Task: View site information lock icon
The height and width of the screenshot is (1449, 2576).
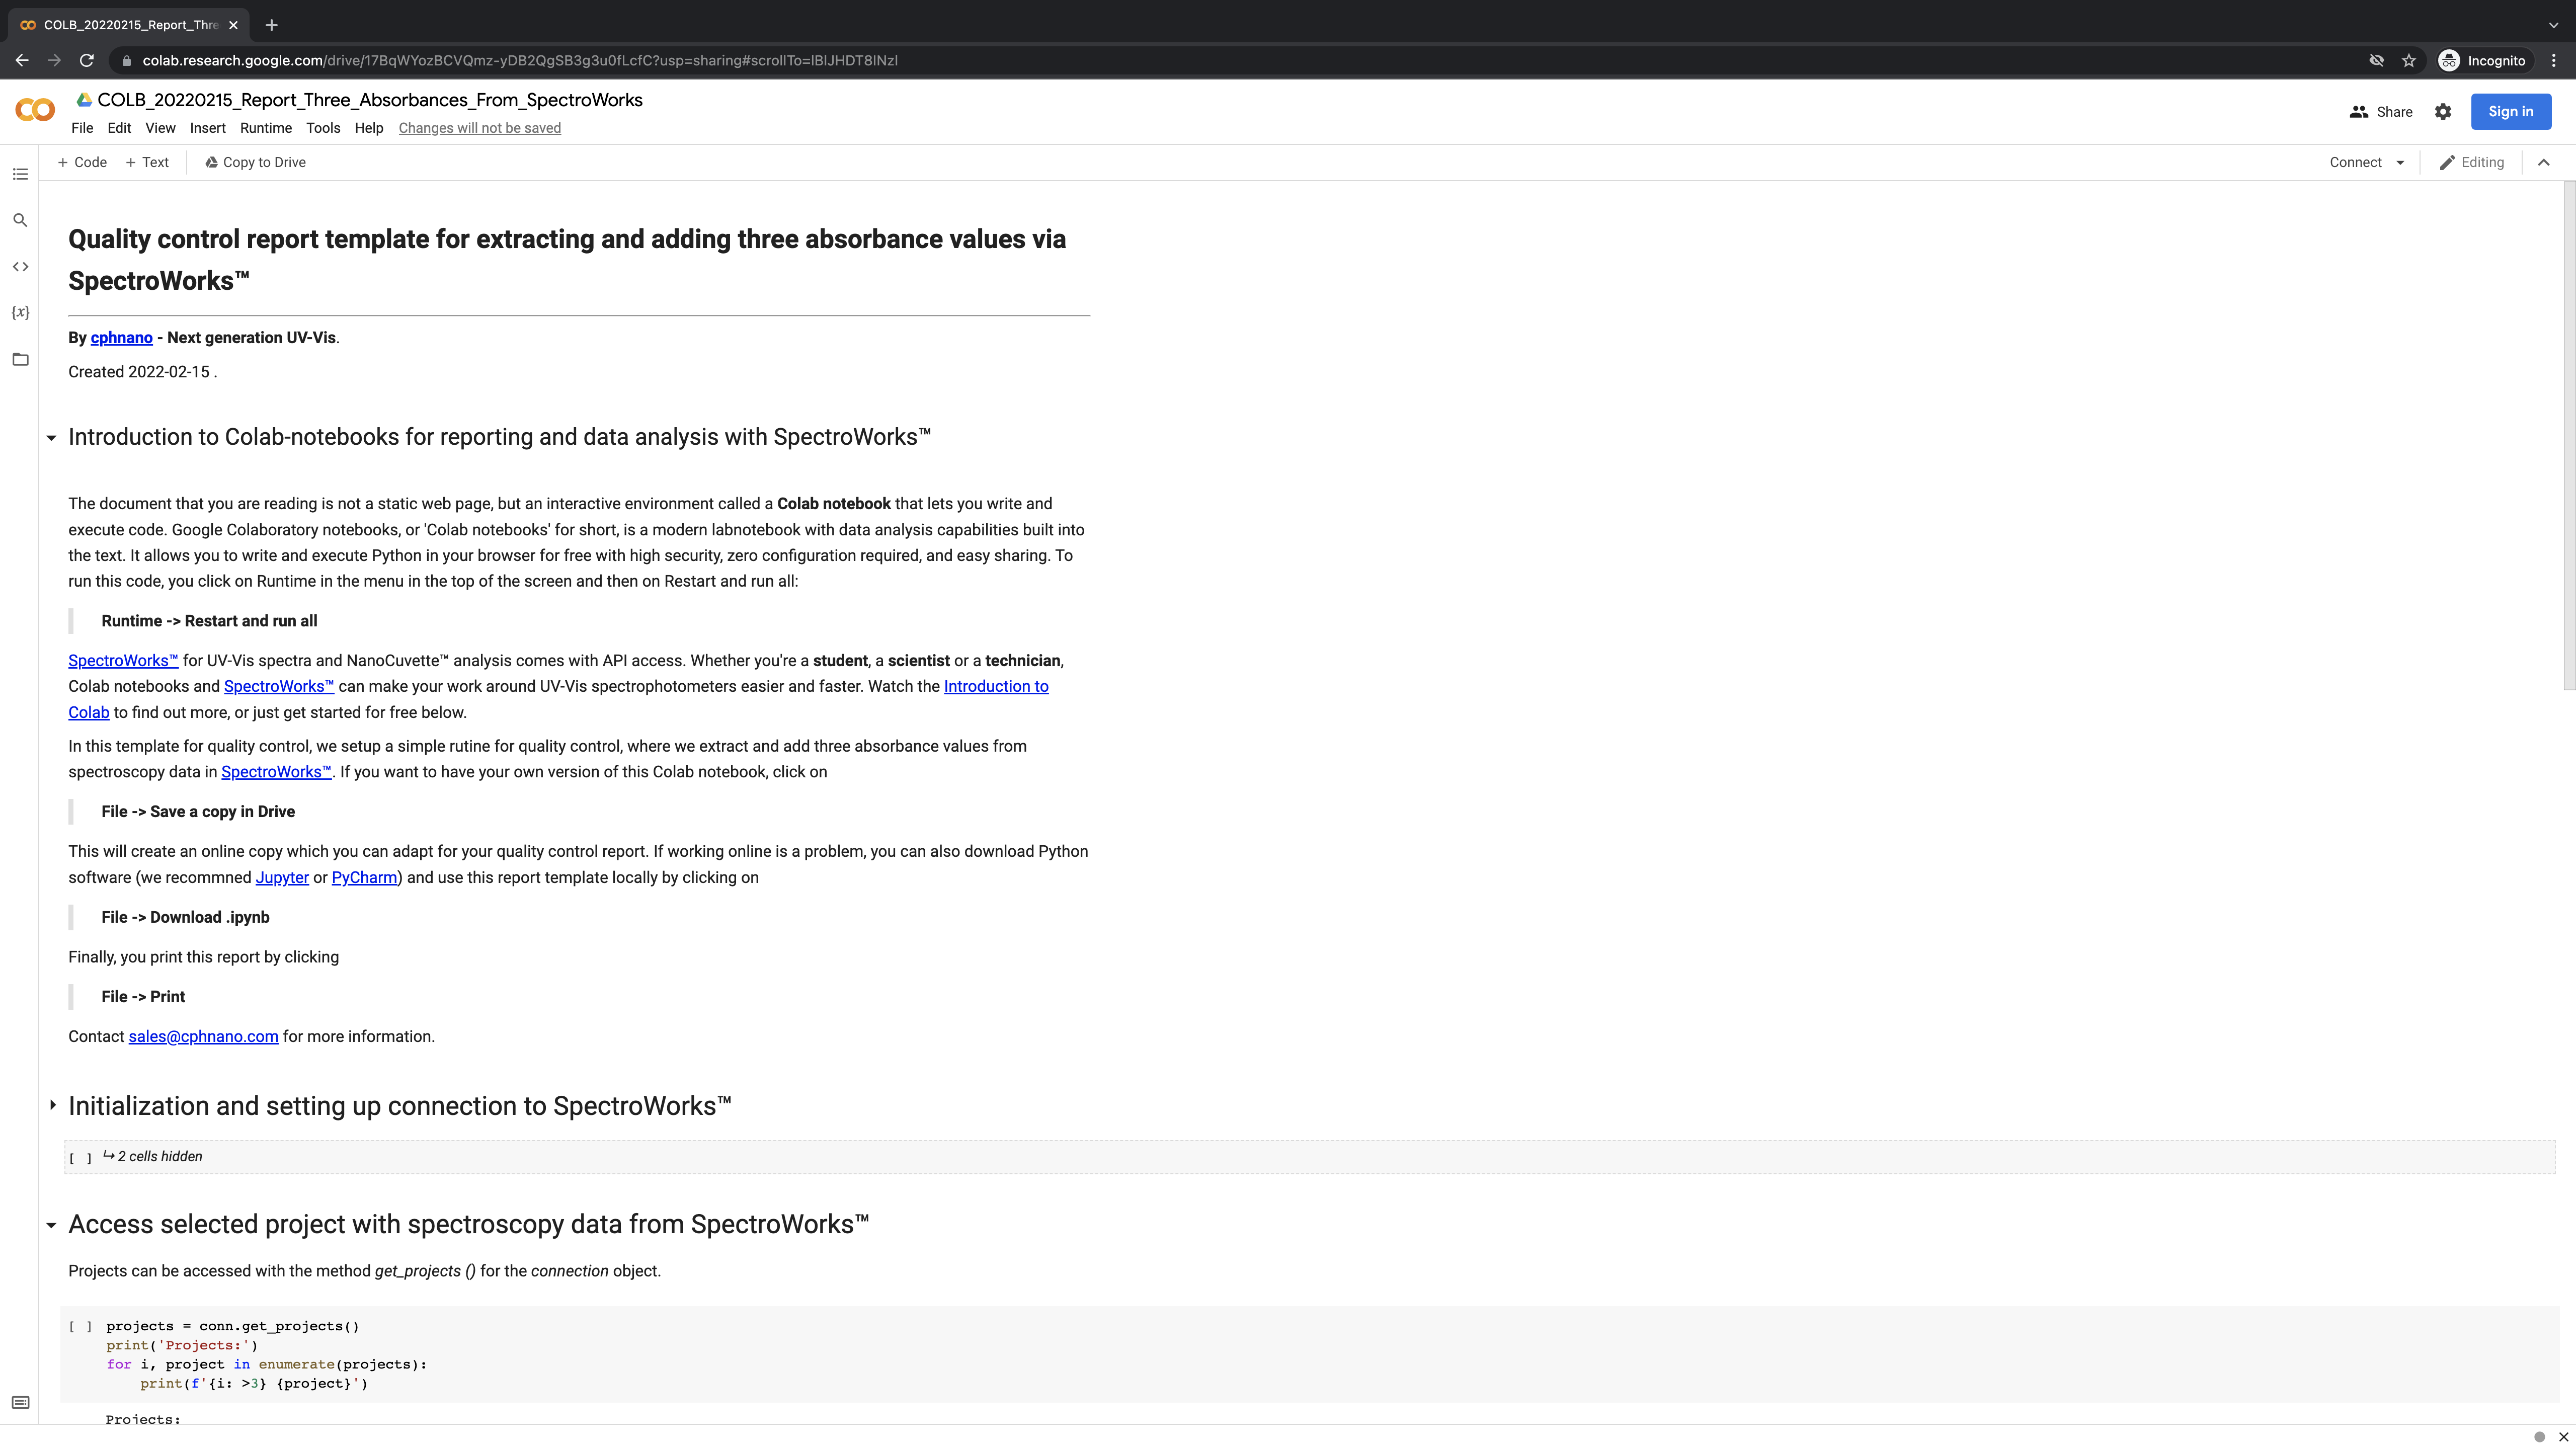Action: pyautogui.click(x=126, y=61)
